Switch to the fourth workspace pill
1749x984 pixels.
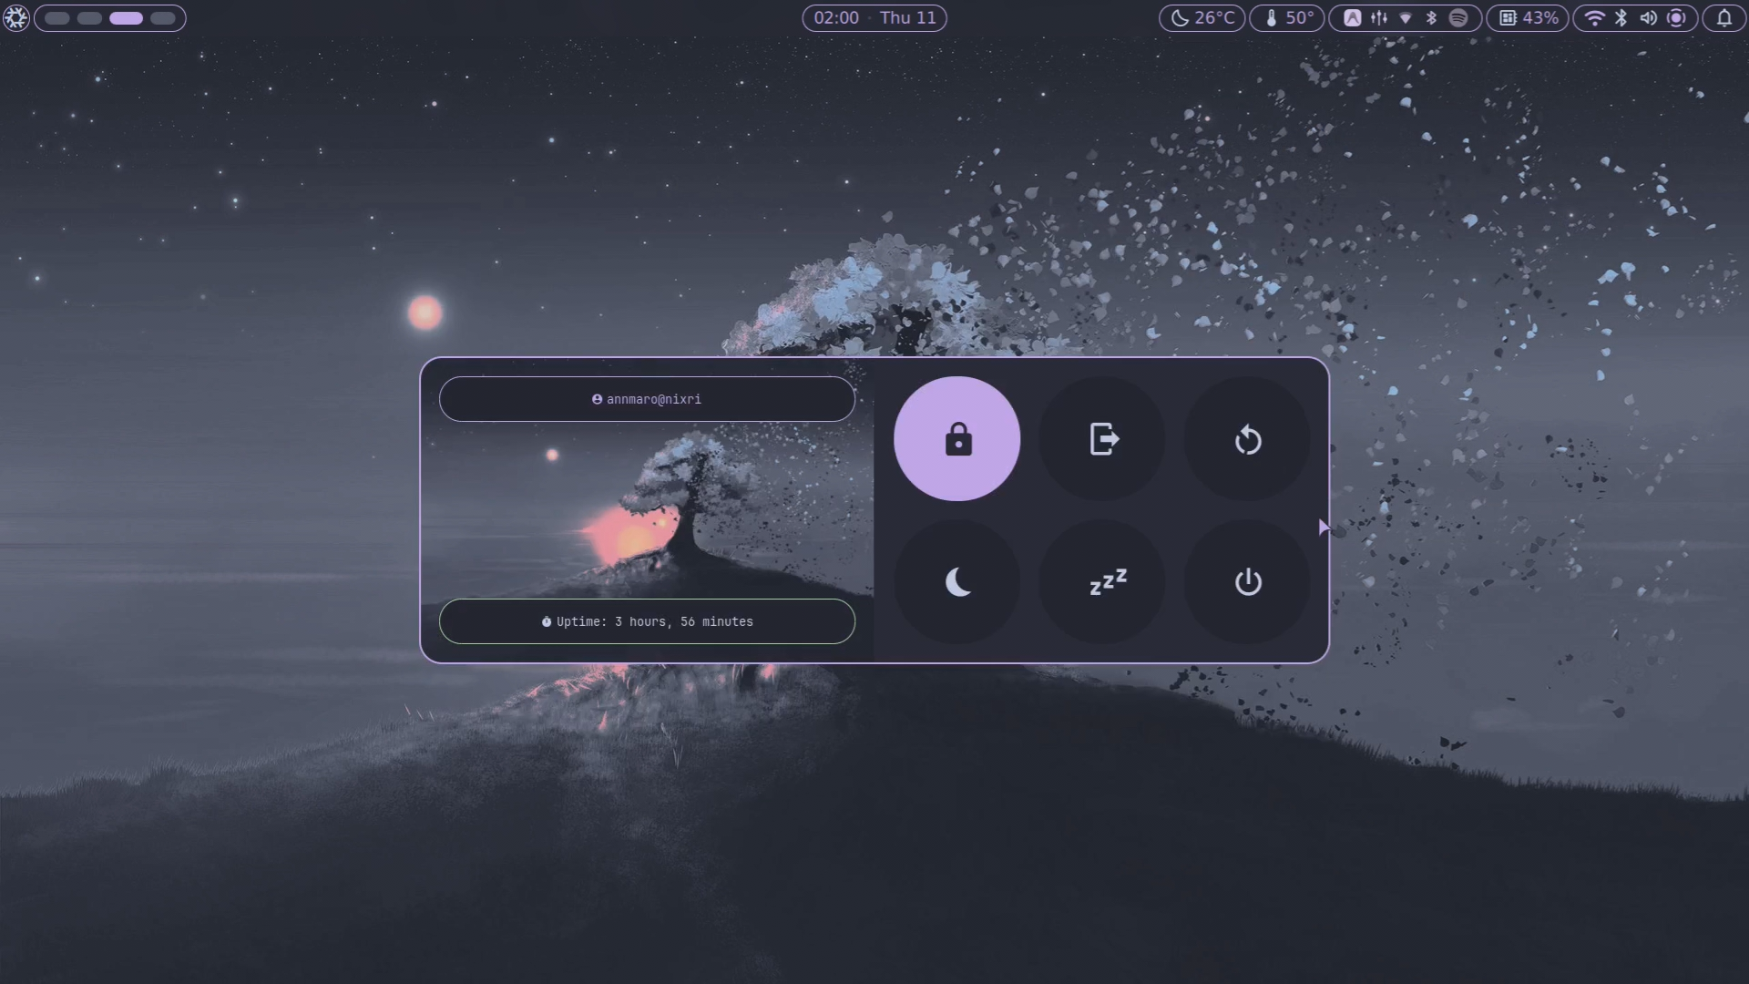coord(163,18)
